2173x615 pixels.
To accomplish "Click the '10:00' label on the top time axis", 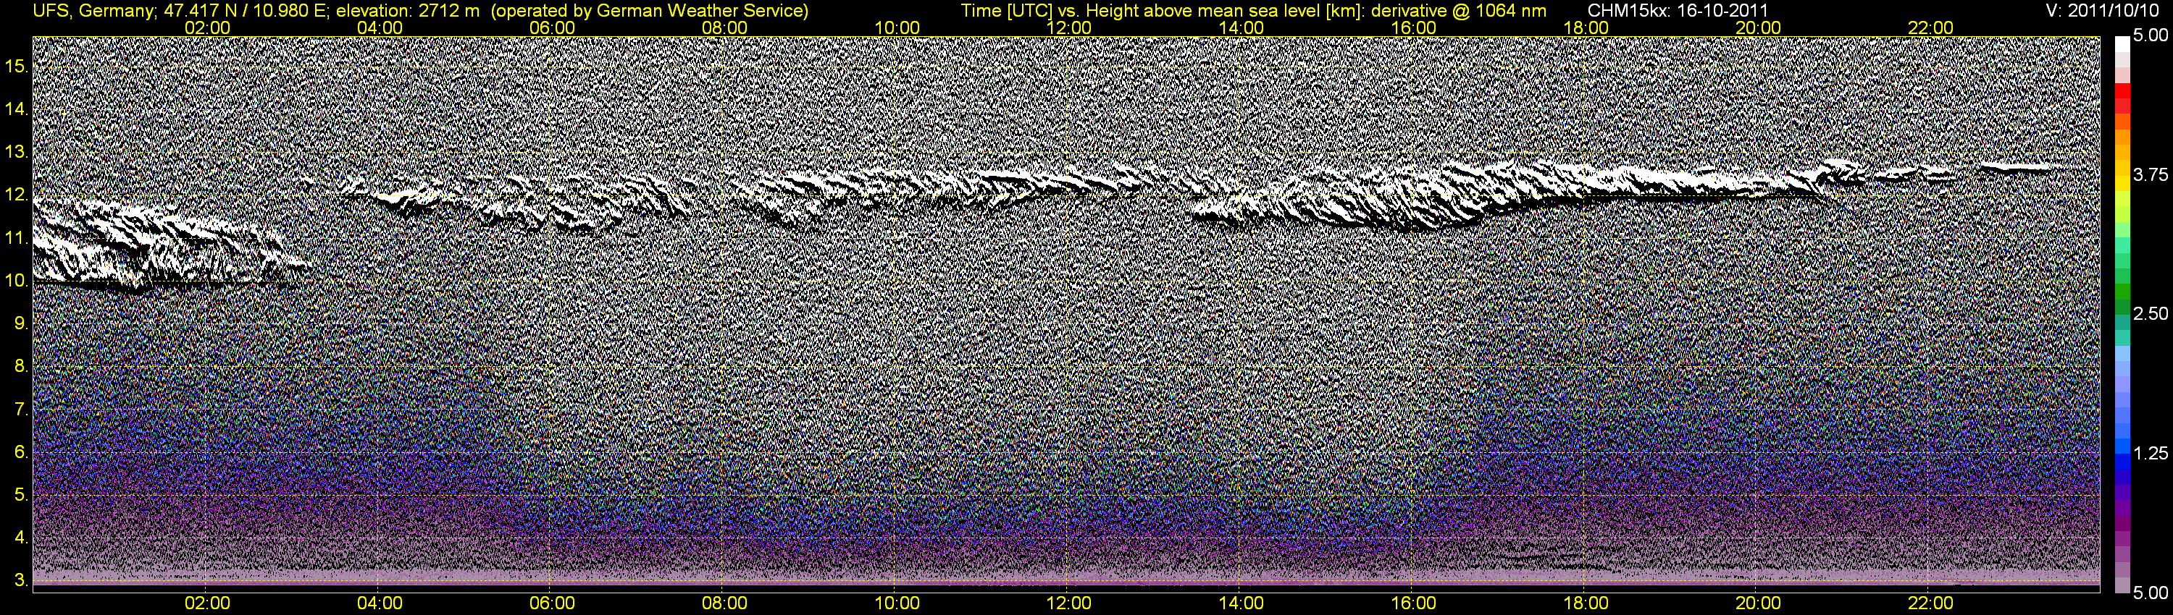I will pyautogui.click(x=897, y=27).
